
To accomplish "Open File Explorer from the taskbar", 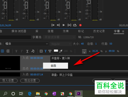I will pyautogui.click(x=38, y=94).
